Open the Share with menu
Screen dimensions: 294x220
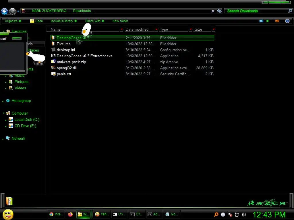(x=94, y=21)
